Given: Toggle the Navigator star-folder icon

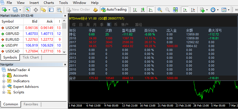Looking at the screenshot, I should tap(43, 10).
